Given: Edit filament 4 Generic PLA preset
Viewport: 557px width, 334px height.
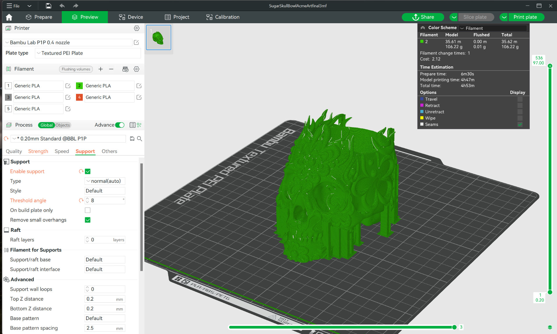Looking at the screenshot, I should (x=139, y=97).
